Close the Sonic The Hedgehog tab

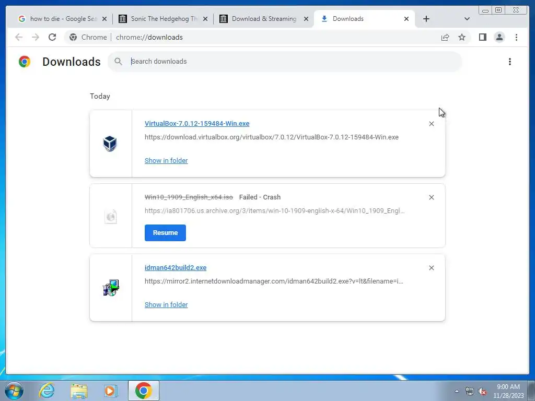coord(205,19)
